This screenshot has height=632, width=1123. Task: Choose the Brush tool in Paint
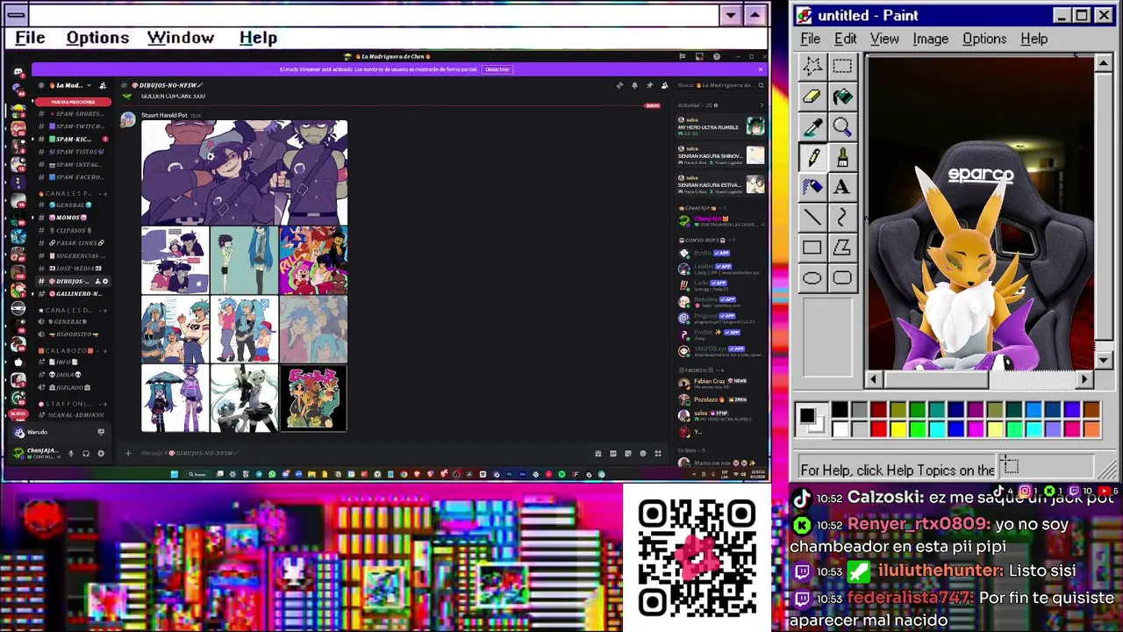(x=842, y=157)
